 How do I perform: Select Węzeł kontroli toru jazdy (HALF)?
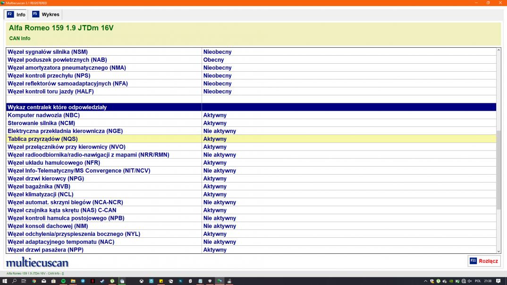click(x=251, y=92)
